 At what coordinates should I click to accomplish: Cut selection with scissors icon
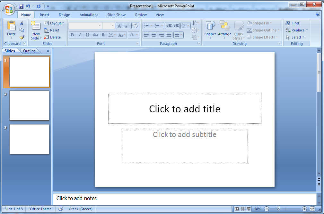coord(22,23)
